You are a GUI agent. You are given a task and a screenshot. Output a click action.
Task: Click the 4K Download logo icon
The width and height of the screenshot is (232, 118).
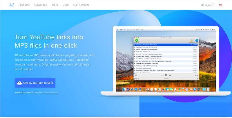point(12,5)
